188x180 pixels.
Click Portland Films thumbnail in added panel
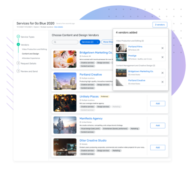click(121, 48)
